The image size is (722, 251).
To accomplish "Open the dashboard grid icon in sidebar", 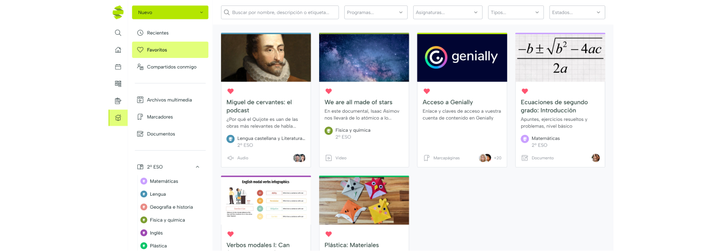I will [x=118, y=83].
